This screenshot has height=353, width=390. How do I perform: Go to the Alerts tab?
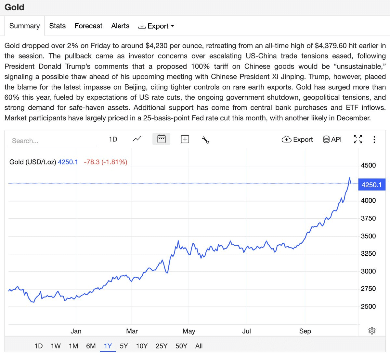(x=120, y=26)
